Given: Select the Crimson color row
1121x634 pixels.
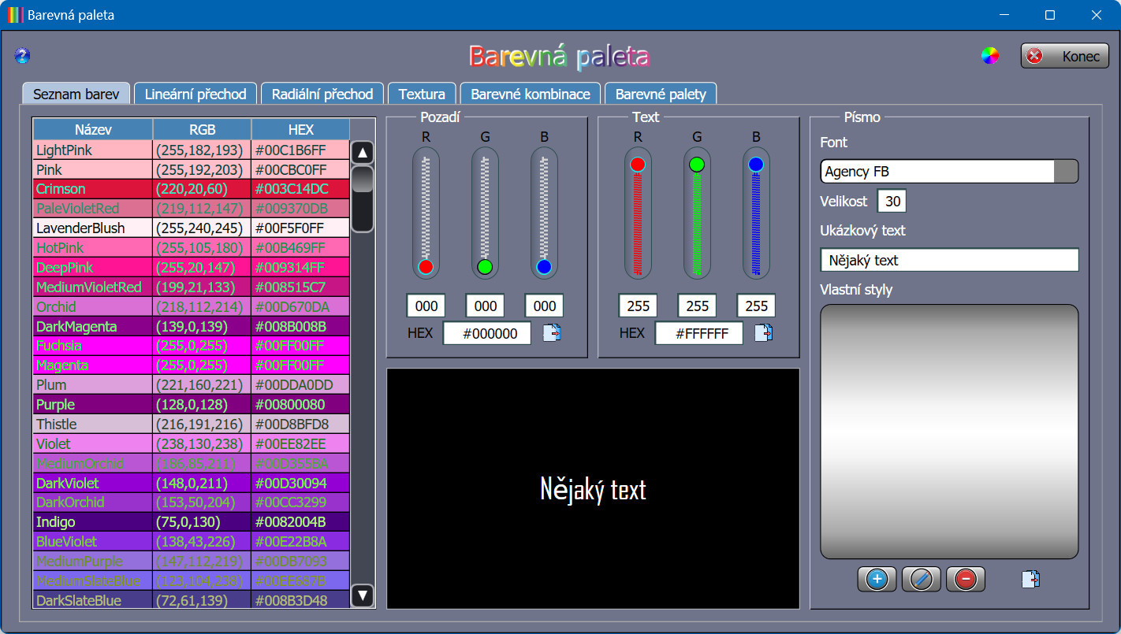Looking at the screenshot, I should pyautogui.click(x=192, y=189).
